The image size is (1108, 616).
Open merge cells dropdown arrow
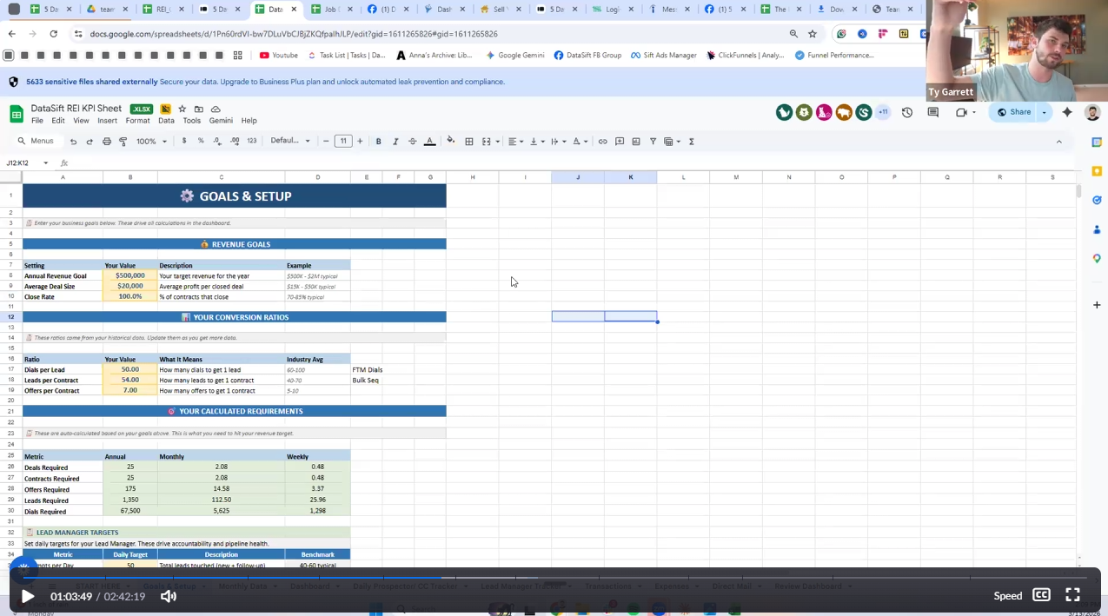click(x=498, y=142)
